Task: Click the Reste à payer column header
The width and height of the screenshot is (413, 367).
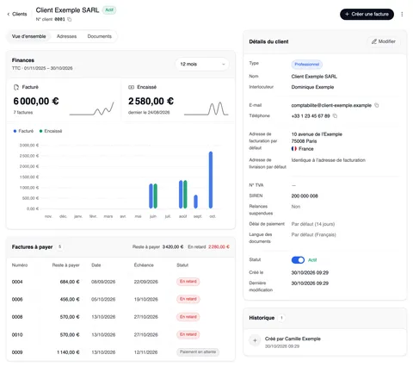Action: 65,265
